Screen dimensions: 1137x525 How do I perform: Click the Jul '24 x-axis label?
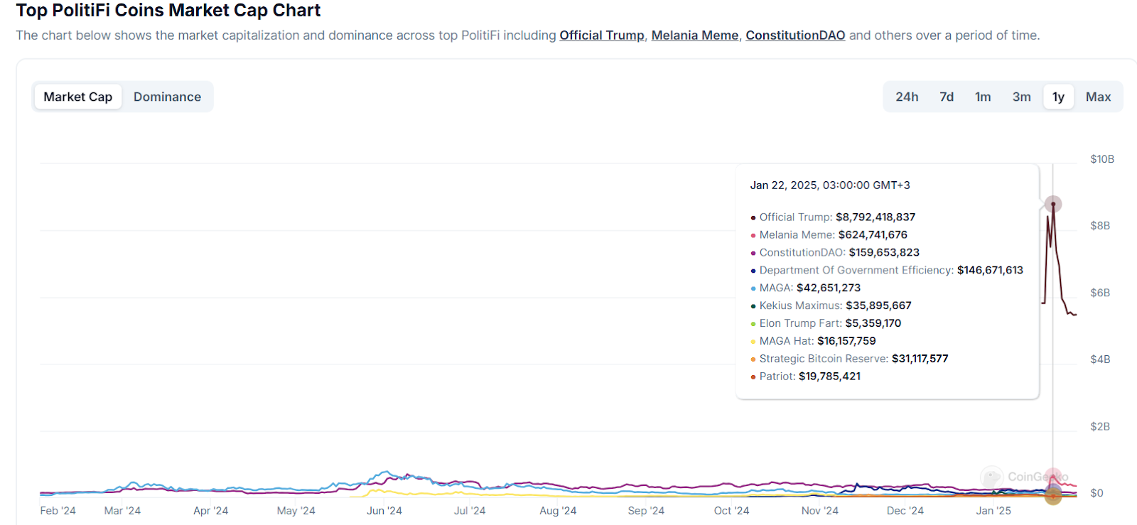470,511
